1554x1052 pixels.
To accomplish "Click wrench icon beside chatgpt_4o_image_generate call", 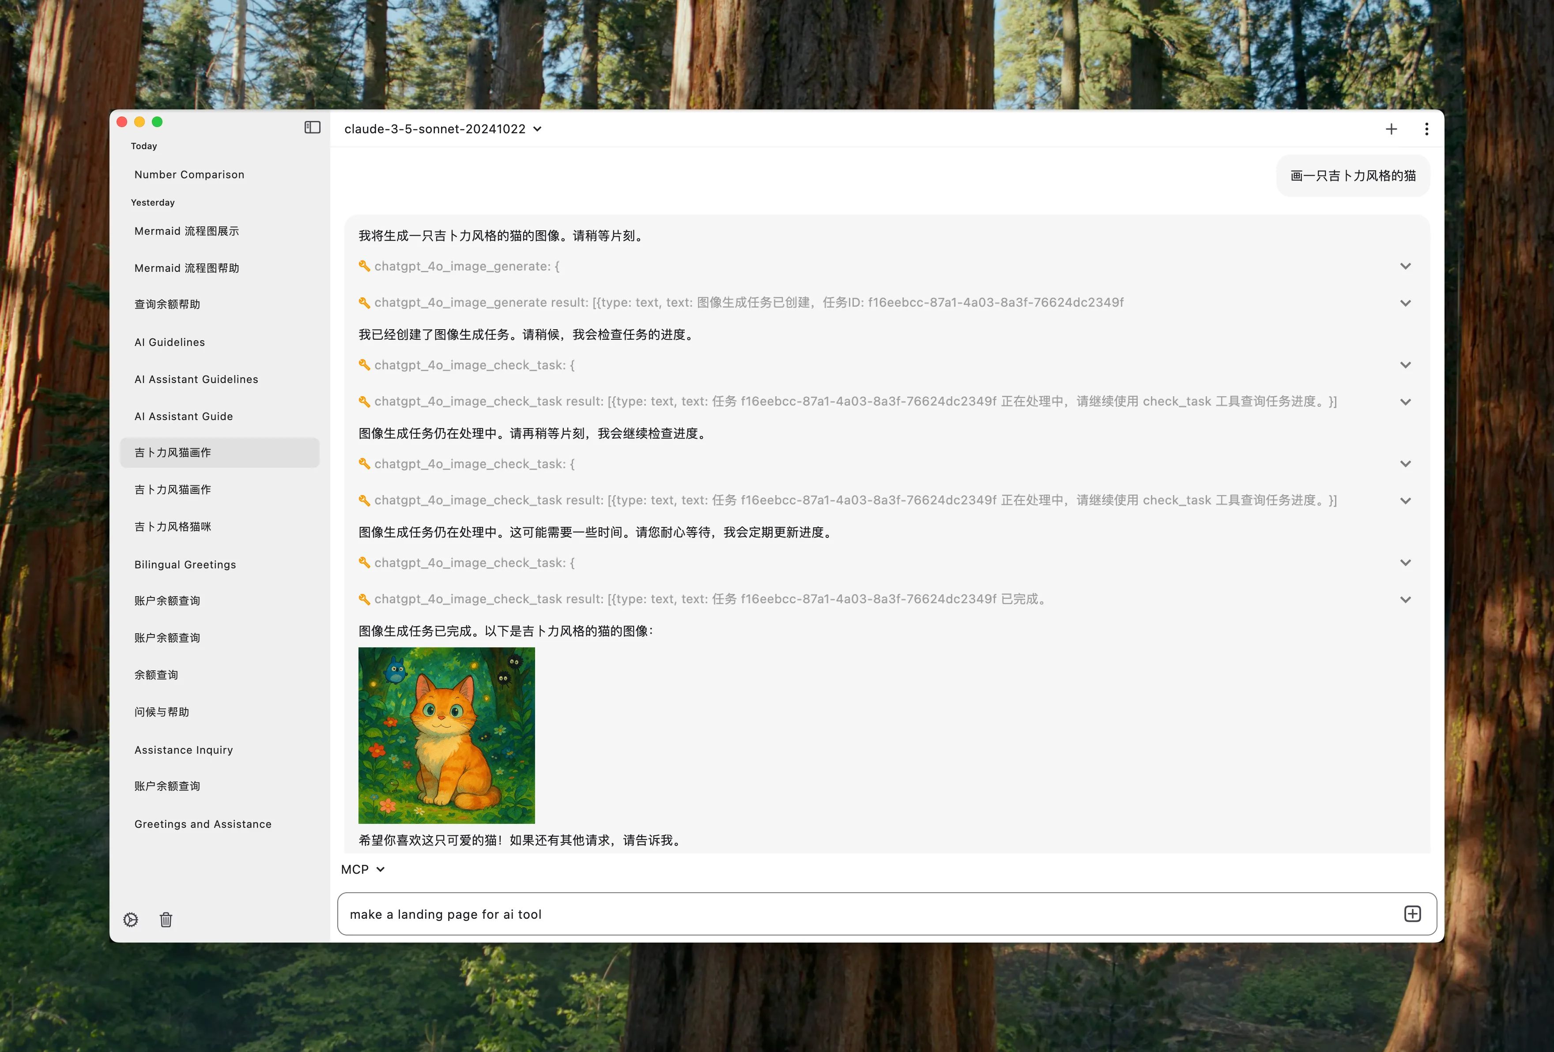I will click(x=364, y=266).
